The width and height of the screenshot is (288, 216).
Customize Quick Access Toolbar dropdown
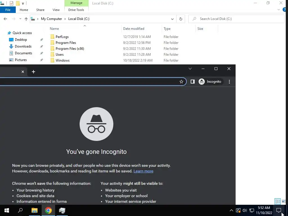[23, 3]
